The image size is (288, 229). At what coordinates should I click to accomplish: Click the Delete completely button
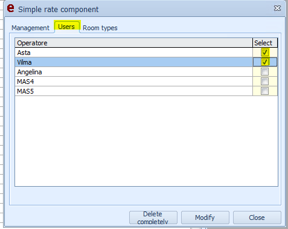(x=153, y=218)
